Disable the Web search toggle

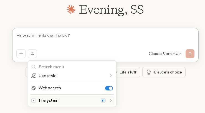coord(109,88)
